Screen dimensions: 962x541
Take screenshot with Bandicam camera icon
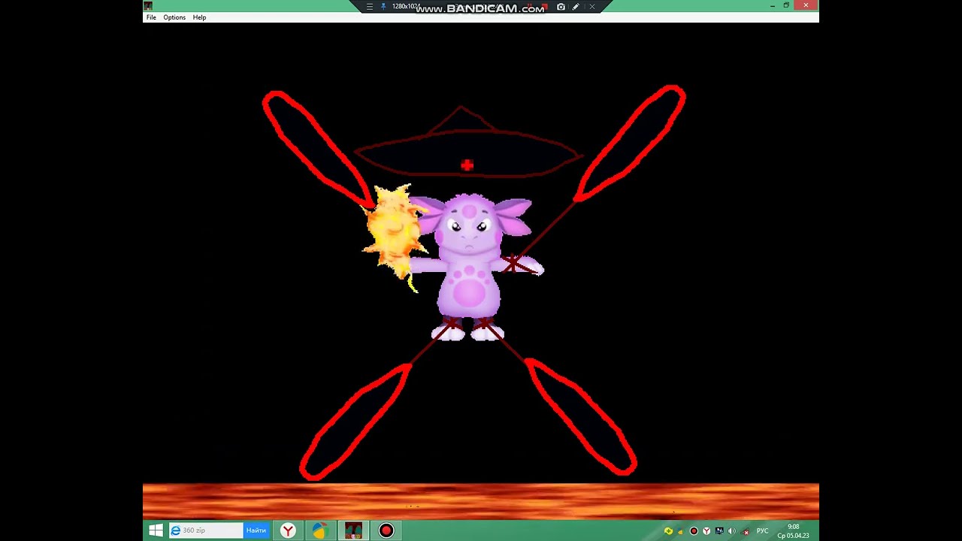(561, 7)
